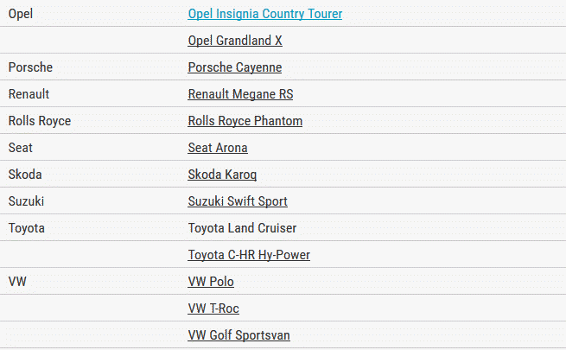Click the Rolls Royce brand cell

click(39, 121)
